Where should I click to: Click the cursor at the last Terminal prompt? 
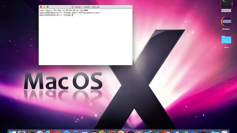73,15
